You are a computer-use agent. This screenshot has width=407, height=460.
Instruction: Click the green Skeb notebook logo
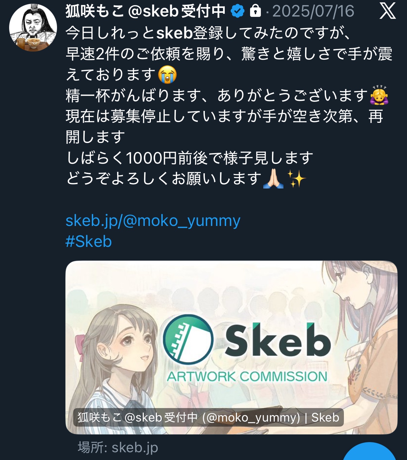click(188, 339)
